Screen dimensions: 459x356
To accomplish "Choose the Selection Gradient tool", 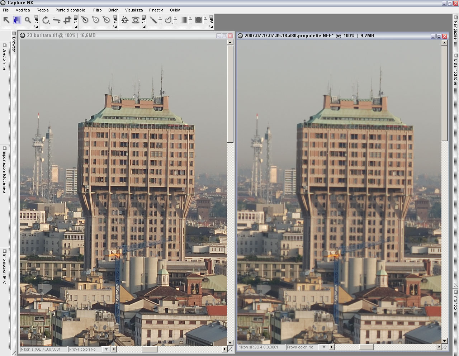I will click(x=184, y=20).
